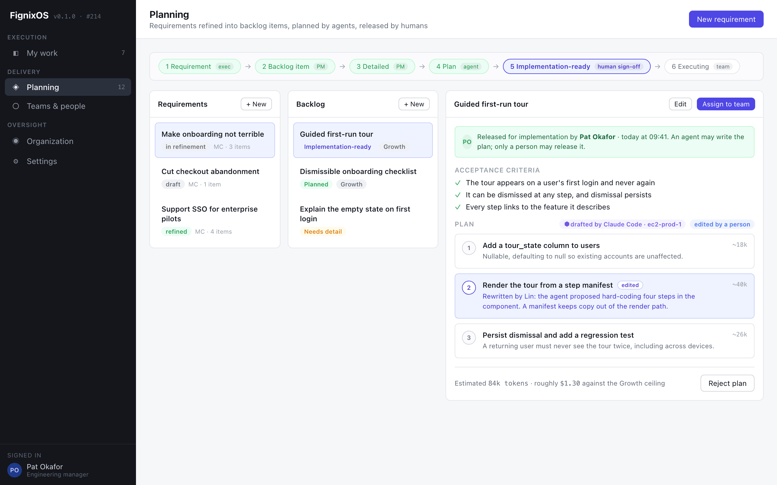The image size is (777, 485).
Task: Click the PO avatar in release banner
Action: pyautogui.click(x=467, y=142)
